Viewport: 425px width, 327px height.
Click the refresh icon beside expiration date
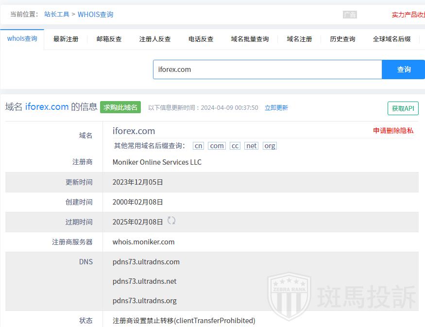click(x=171, y=221)
